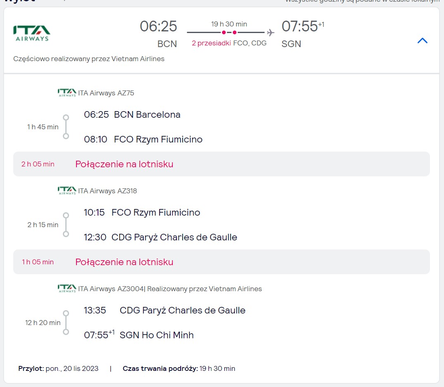This screenshot has height=387, width=444.
Task: Collapse flight details with the blue chevron
Action: click(422, 40)
